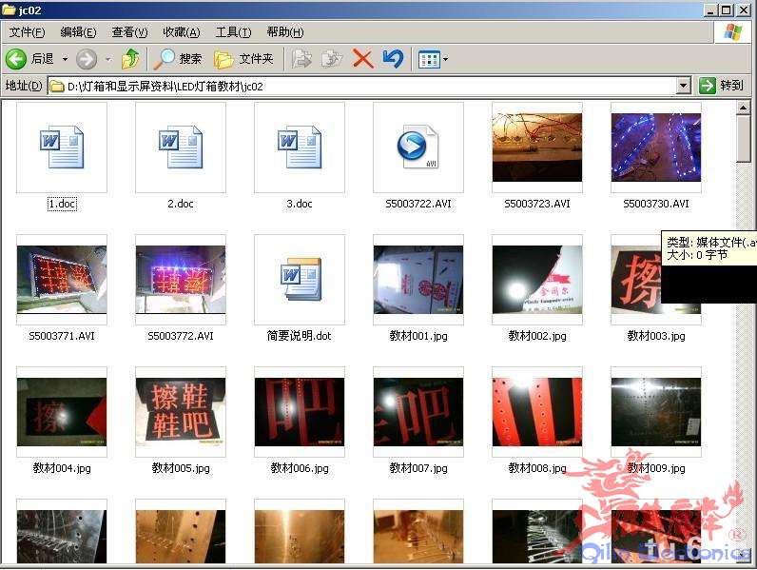
Task: Click the file name label 2.doc
Action: (181, 204)
